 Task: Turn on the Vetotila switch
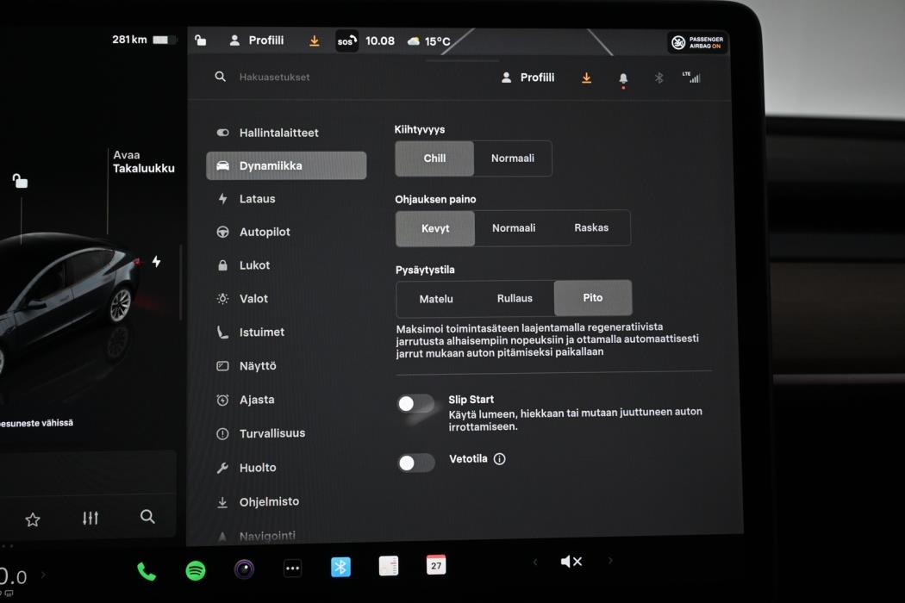click(x=415, y=463)
